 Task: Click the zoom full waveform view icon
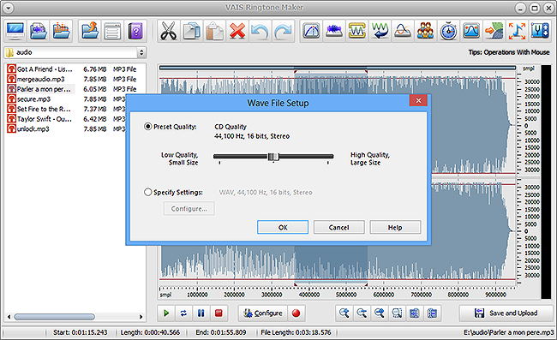coord(414,313)
